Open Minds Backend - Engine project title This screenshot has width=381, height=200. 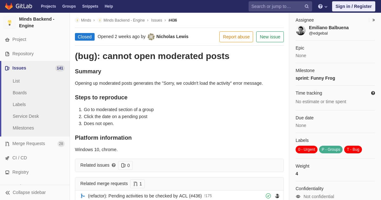coord(37,23)
